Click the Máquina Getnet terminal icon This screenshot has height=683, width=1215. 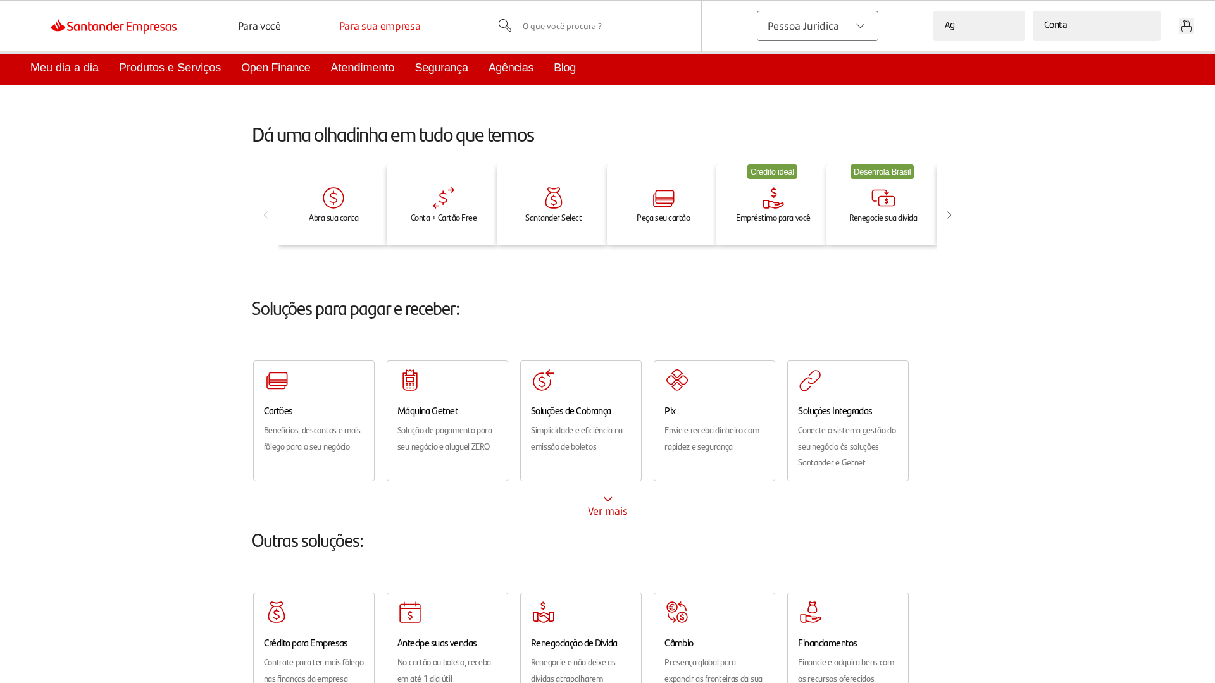coord(410,380)
